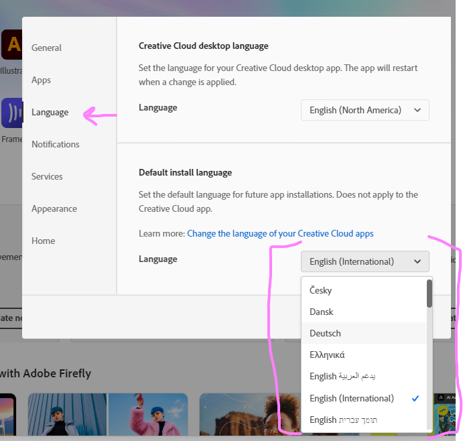The width and height of the screenshot is (463, 441).
Task: Click the purple Audition app icon behind the dialog
Action: tap(12, 113)
